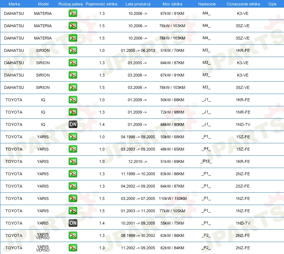
Task: Click power value 72kW / 98KM
Action: (172, 112)
